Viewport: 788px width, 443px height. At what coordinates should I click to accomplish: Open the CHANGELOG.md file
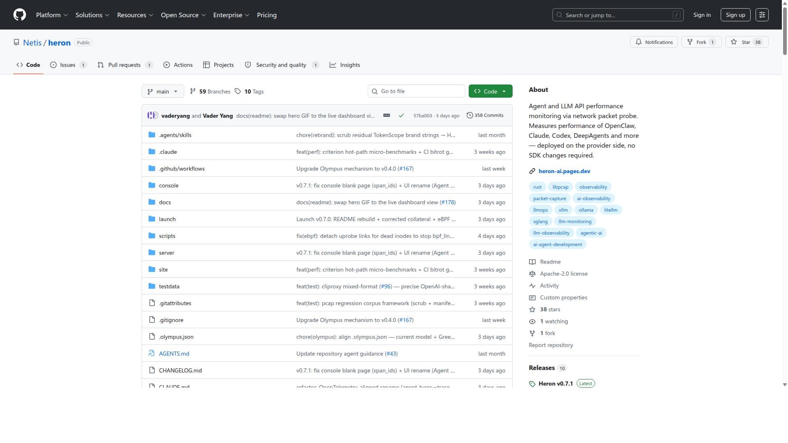click(x=180, y=370)
